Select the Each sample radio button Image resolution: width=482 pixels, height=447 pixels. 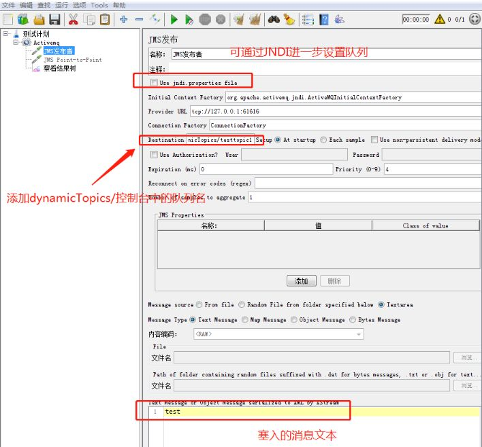click(323, 140)
